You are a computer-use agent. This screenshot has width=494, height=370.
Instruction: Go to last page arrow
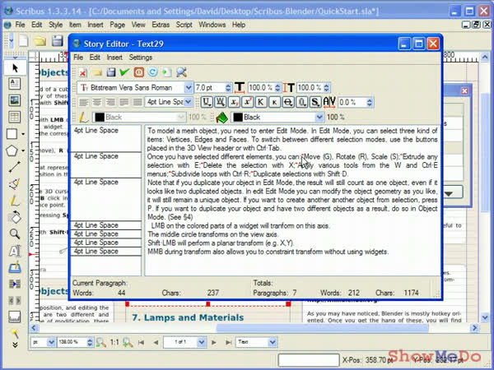(228, 342)
